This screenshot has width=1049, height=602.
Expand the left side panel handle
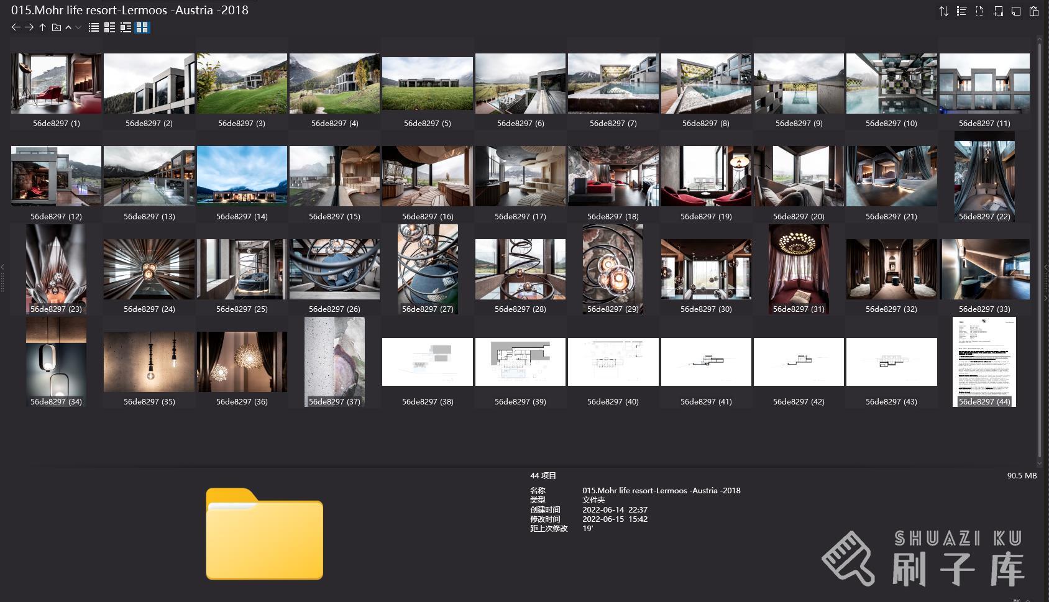coord(2,276)
